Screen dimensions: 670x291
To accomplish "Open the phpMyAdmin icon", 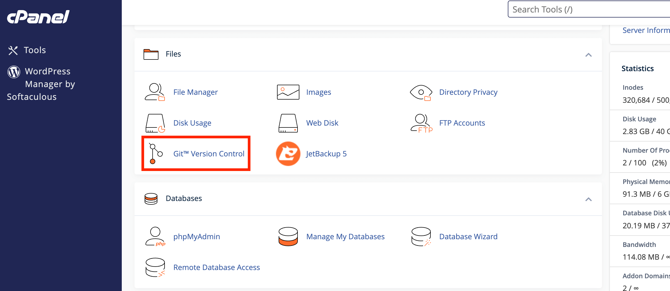I will coord(155,237).
